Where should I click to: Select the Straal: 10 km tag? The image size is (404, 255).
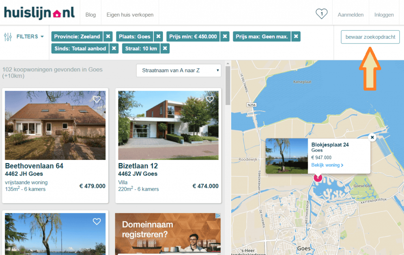click(141, 48)
